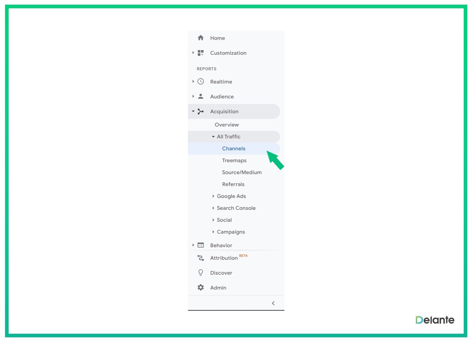The image size is (472, 342).
Task: Expand the Campaigns submenu arrow
Action: coord(213,232)
